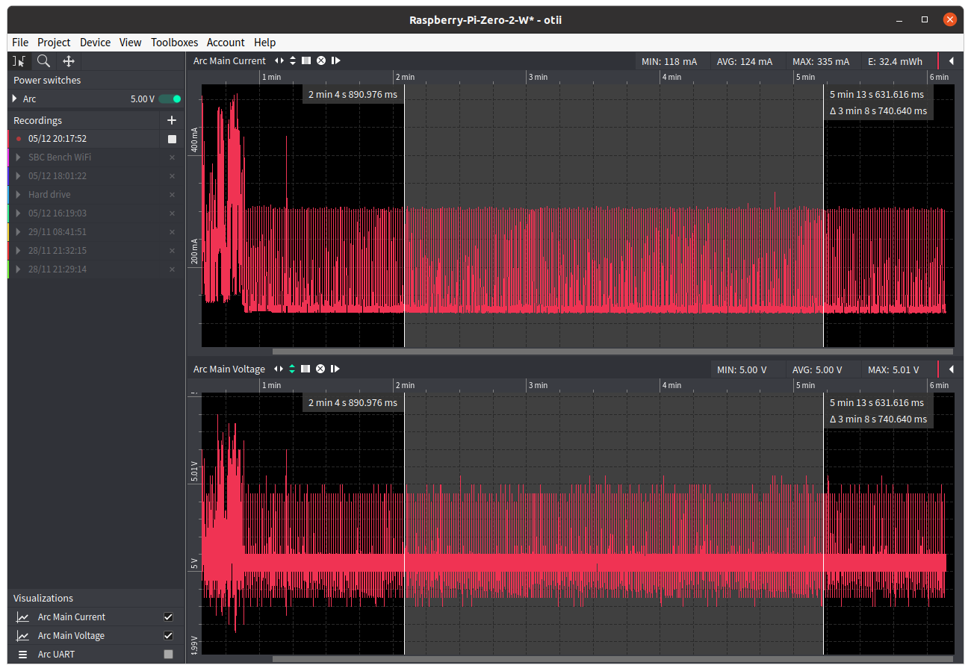971x671 pixels.
Task: Click the Arc Main Voltage chart icon
Action: (23, 636)
